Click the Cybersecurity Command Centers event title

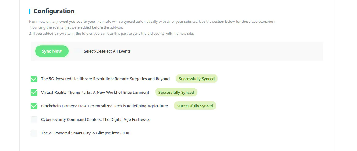[95, 120]
